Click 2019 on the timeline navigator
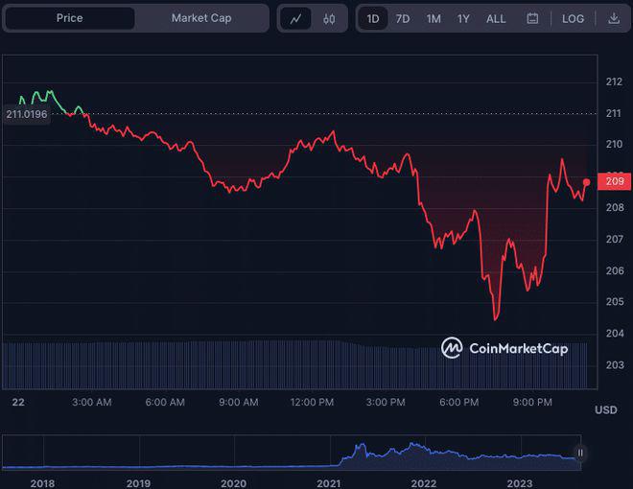This screenshot has height=489, width=633. pyautogui.click(x=138, y=483)
